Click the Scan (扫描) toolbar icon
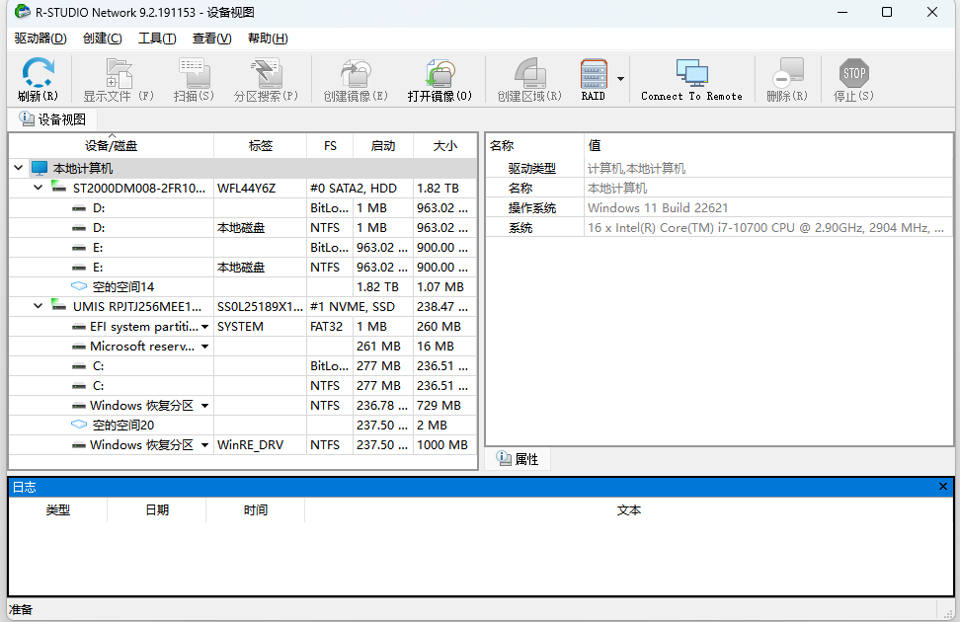The image size is (960, 622). (x=195, y=73)
